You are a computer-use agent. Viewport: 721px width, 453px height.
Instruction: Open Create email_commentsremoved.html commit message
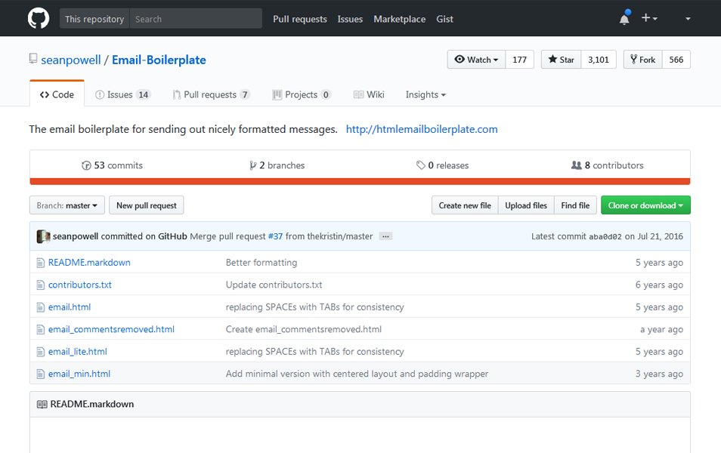click(304, 329)
